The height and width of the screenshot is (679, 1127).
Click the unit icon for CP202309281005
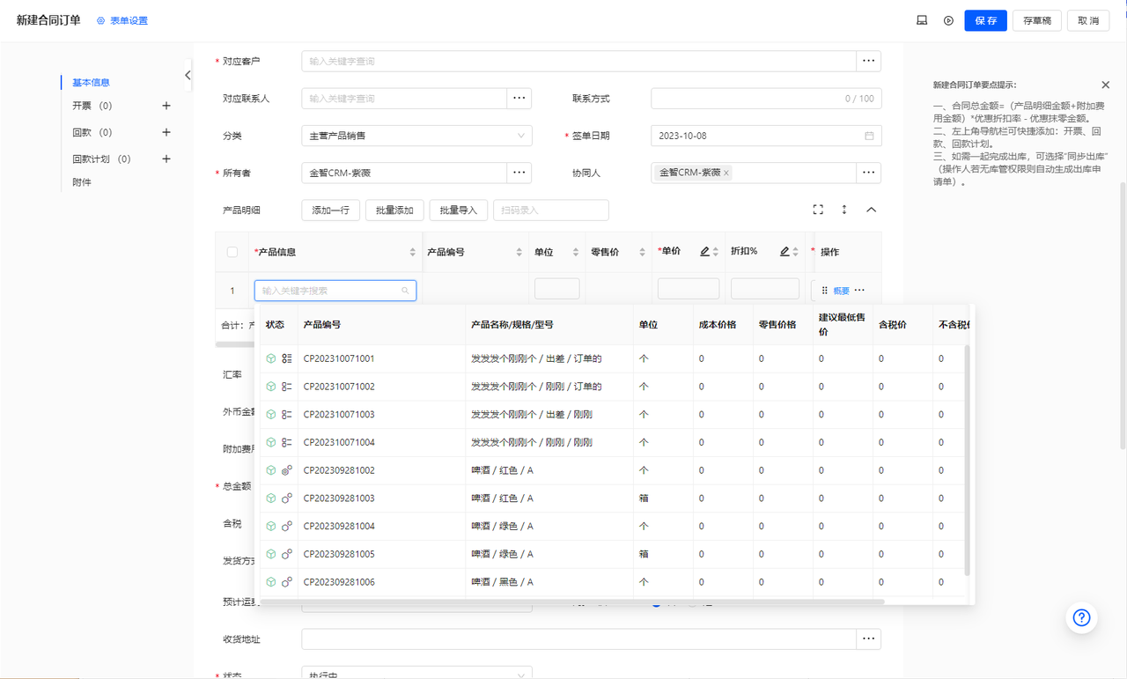click(287, 554)
